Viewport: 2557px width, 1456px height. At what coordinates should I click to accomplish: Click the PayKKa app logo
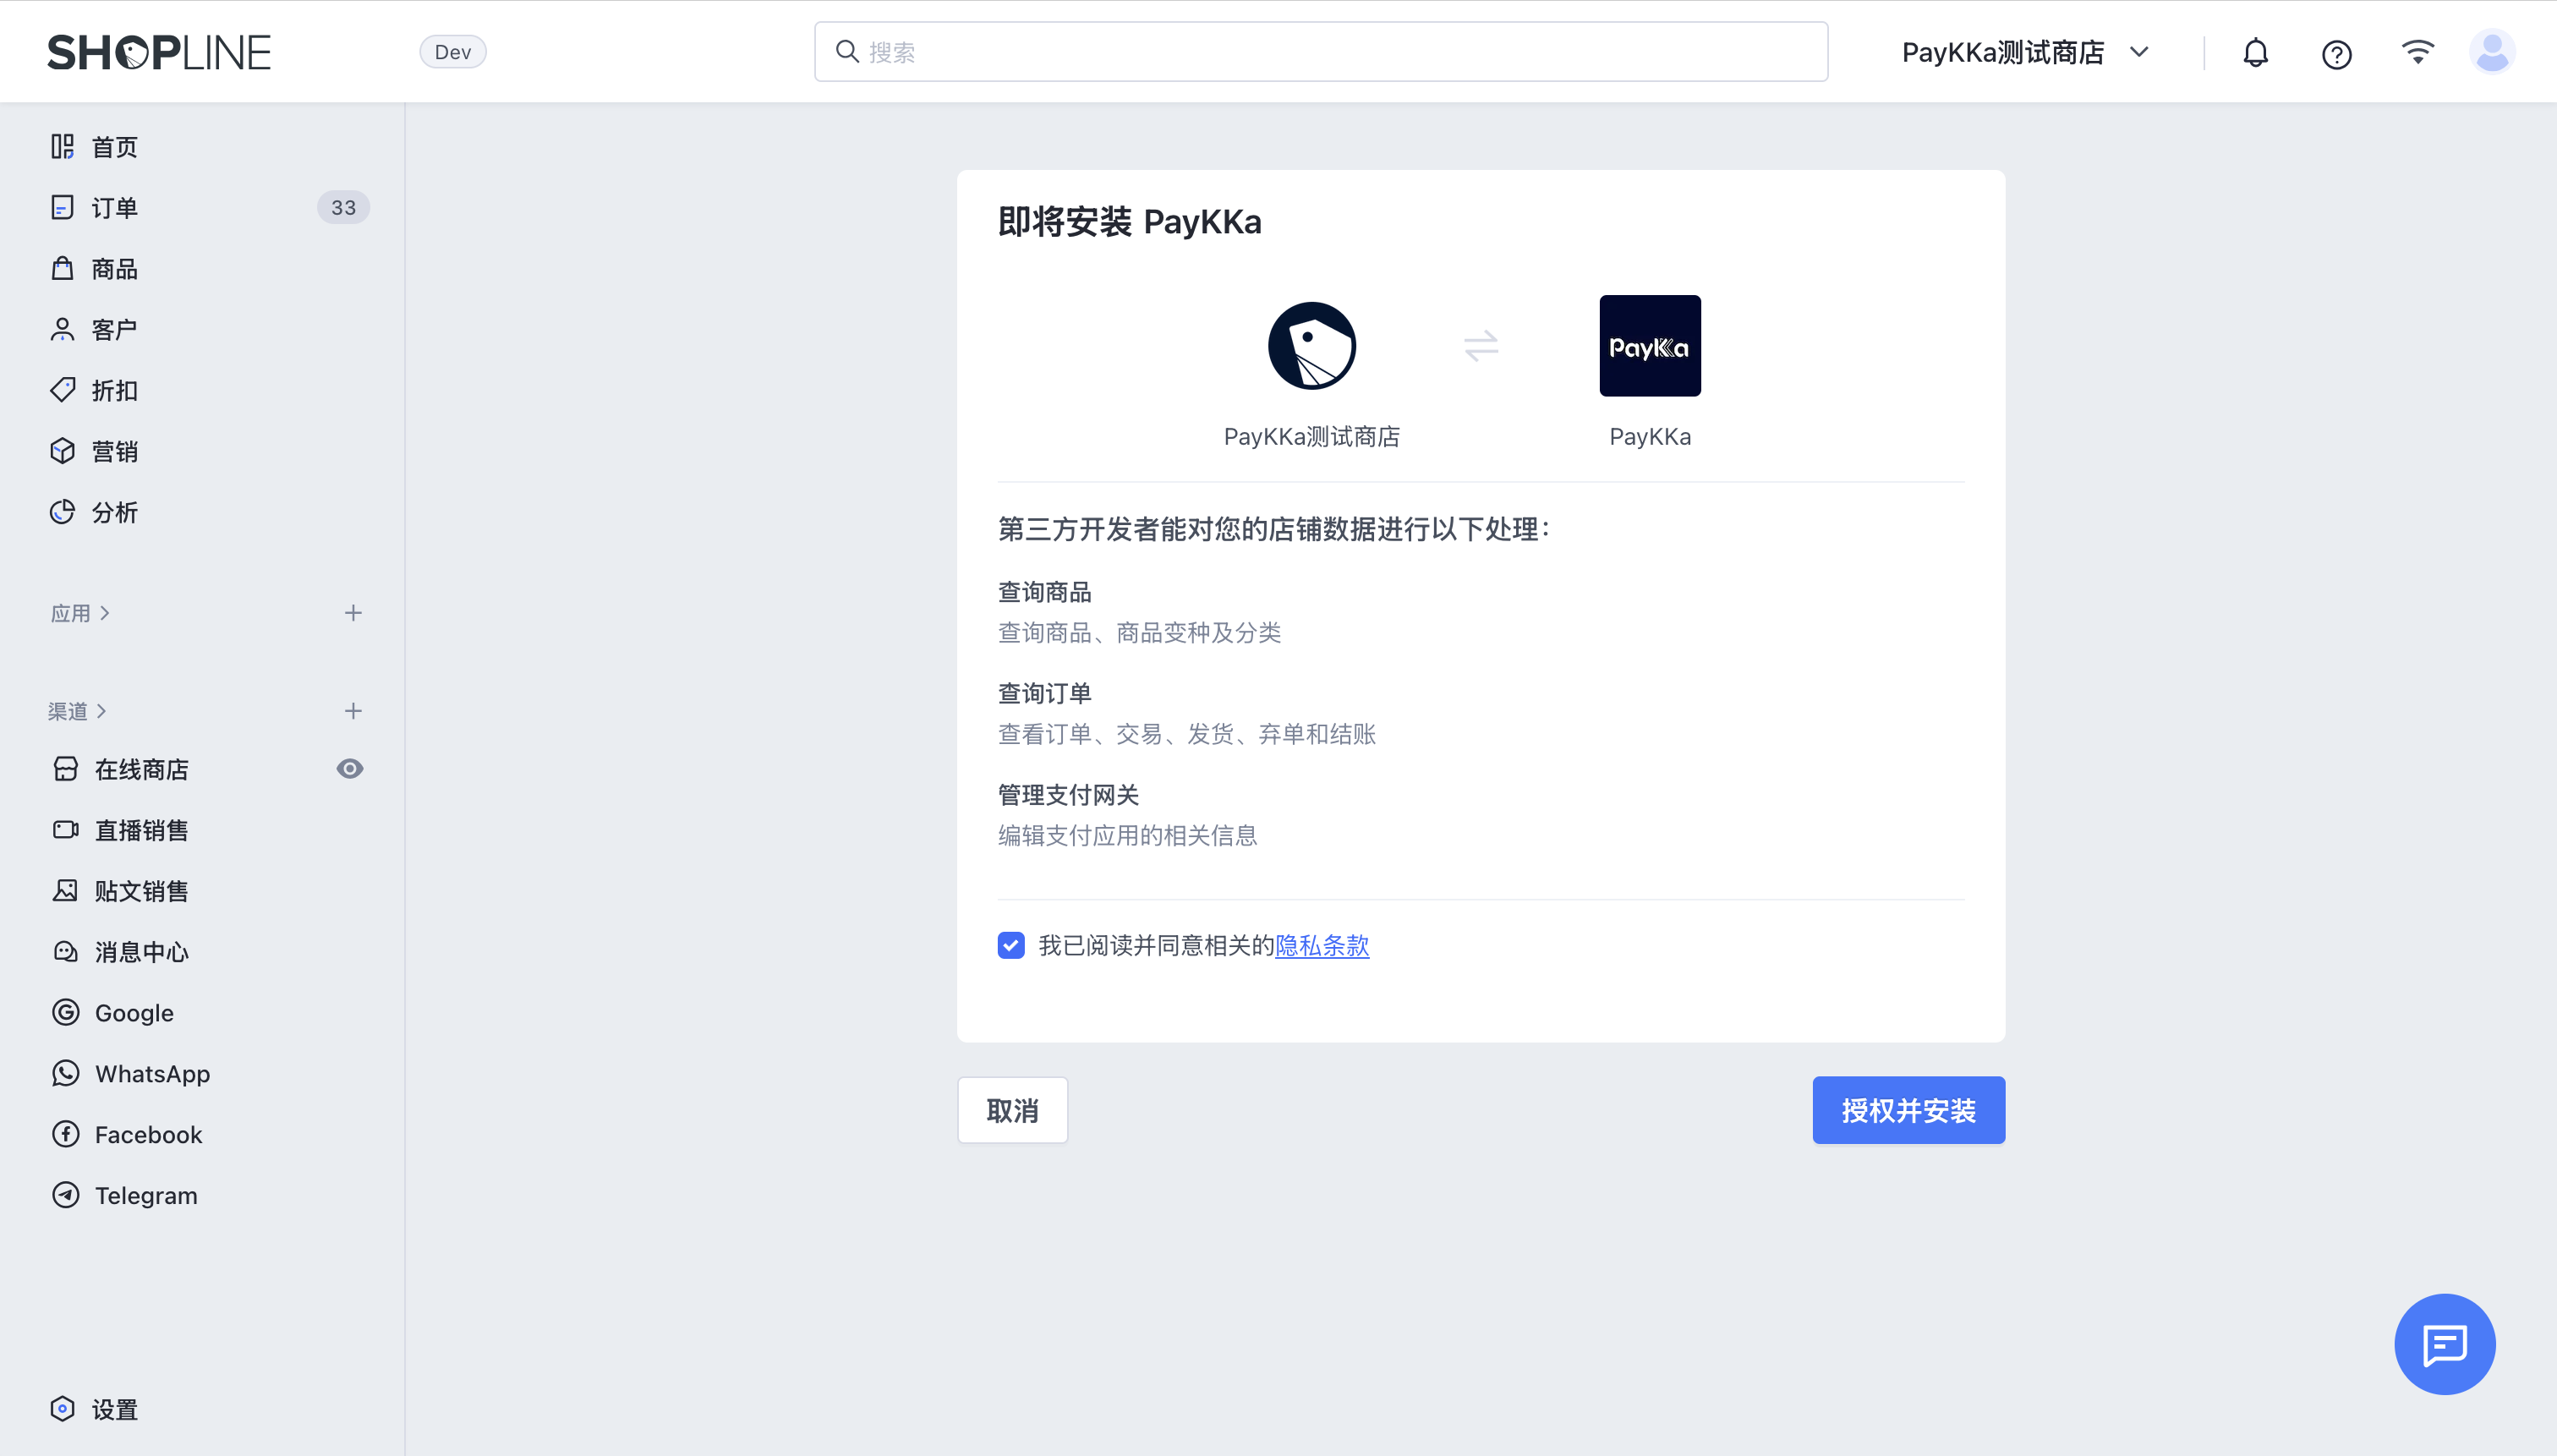tap(1650, 346)
